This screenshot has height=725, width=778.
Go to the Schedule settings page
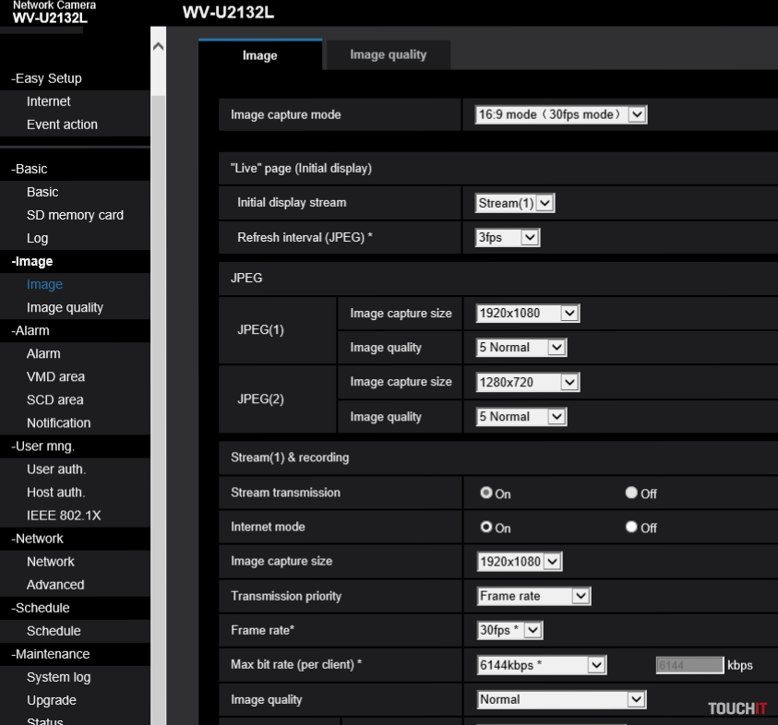click(52, 630)
